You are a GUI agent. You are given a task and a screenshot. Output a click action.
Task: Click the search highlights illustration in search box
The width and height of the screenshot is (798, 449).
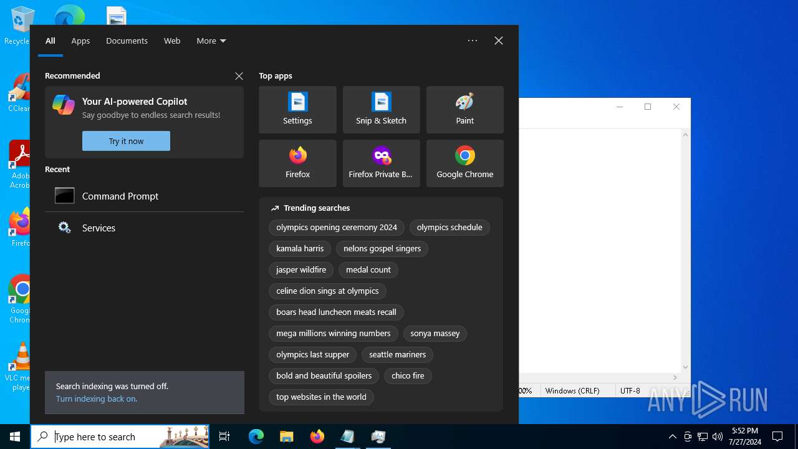[x=184, y=437]
